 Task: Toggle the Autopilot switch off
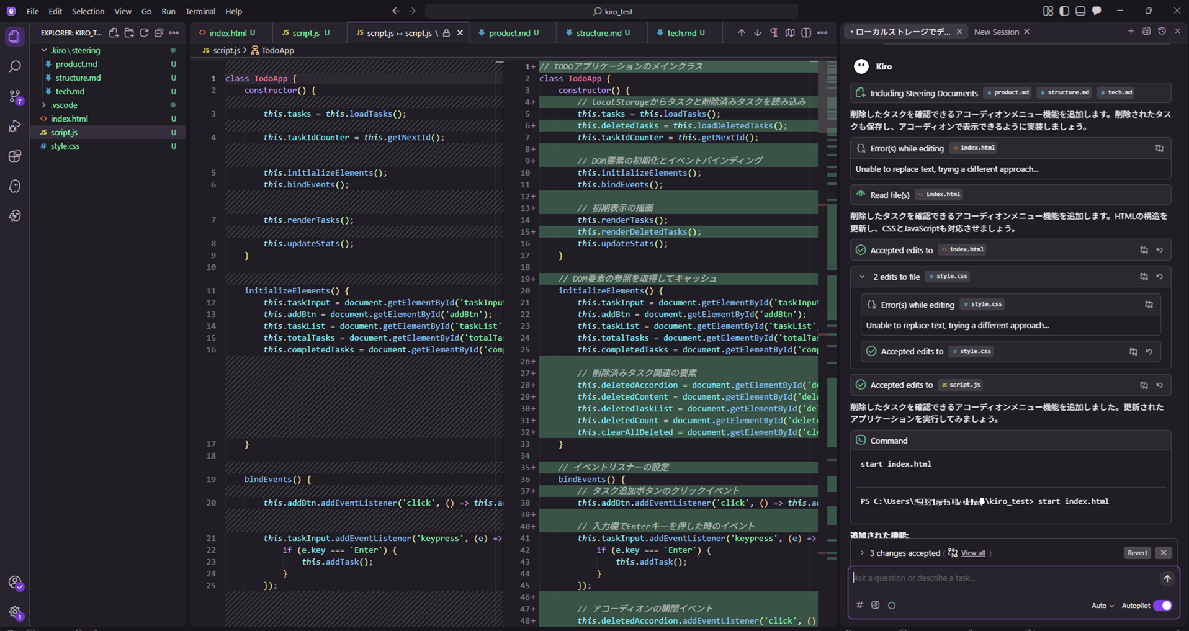click(1162, 606)
